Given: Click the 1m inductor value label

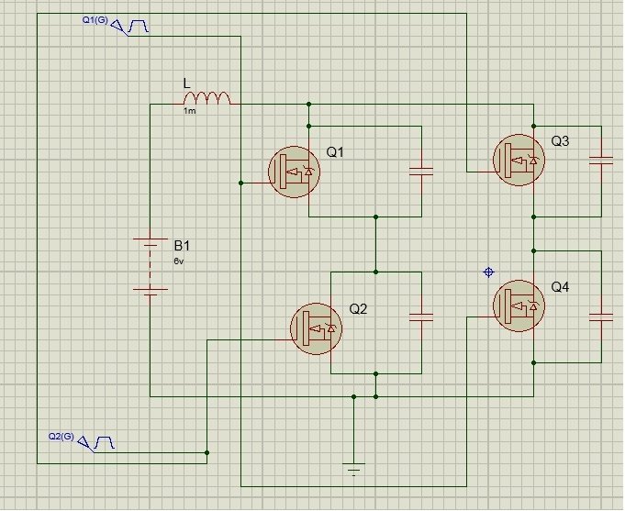Looking at the screenshot, I should pyautogui.click(x=190, y=111).
